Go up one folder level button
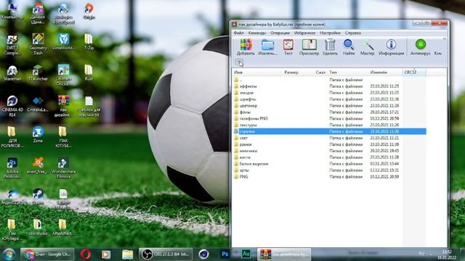 [239, 63]
